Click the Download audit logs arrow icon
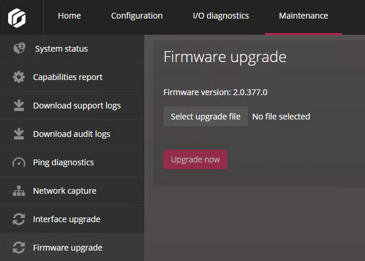365x261 pixels. tap(19, 134)
